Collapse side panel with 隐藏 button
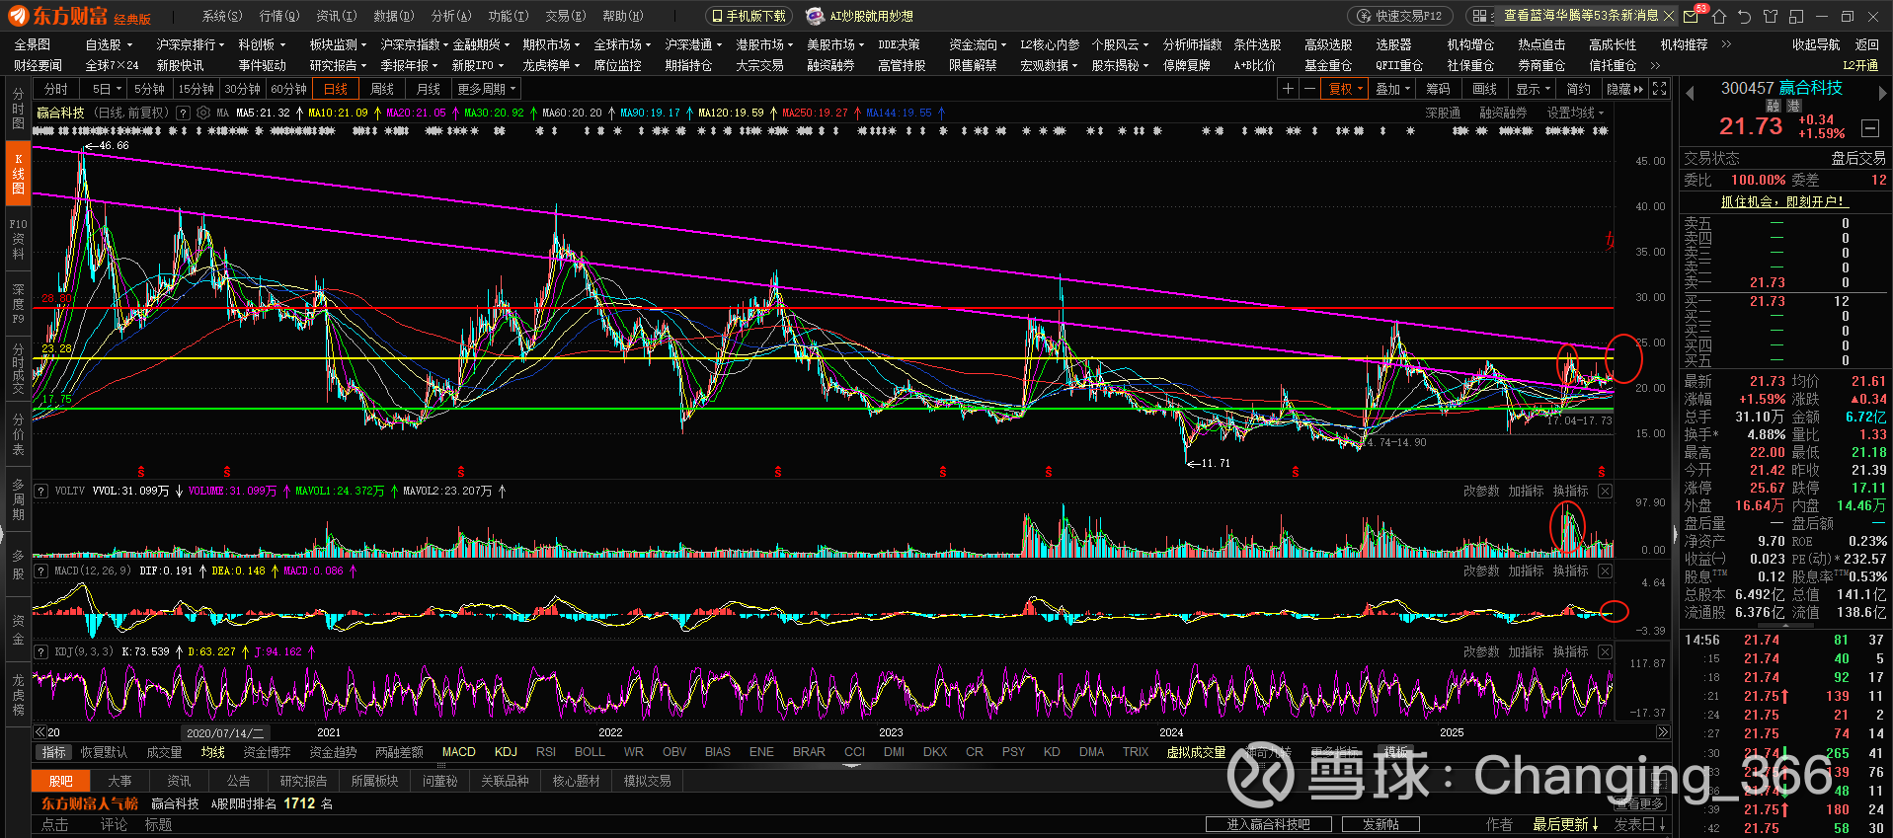Image resolution: width=1893 pixels, height=838 pixels. [1624, 89]
